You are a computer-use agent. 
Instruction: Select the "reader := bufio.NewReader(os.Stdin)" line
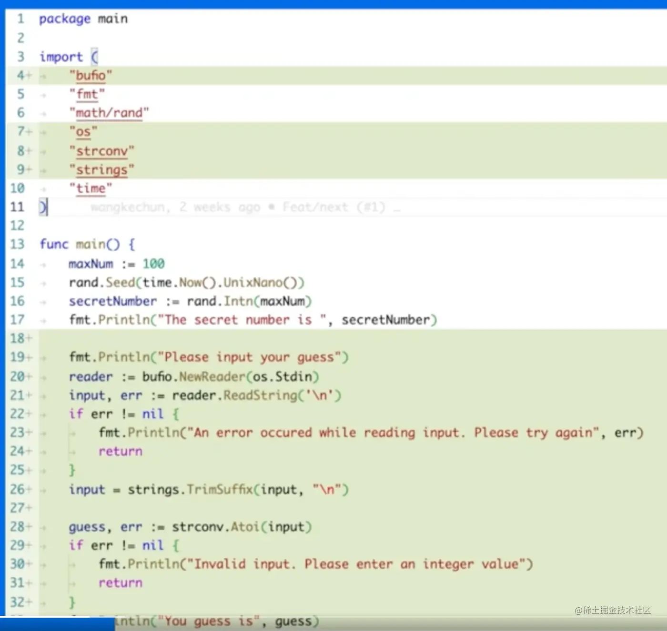point(194,376)
